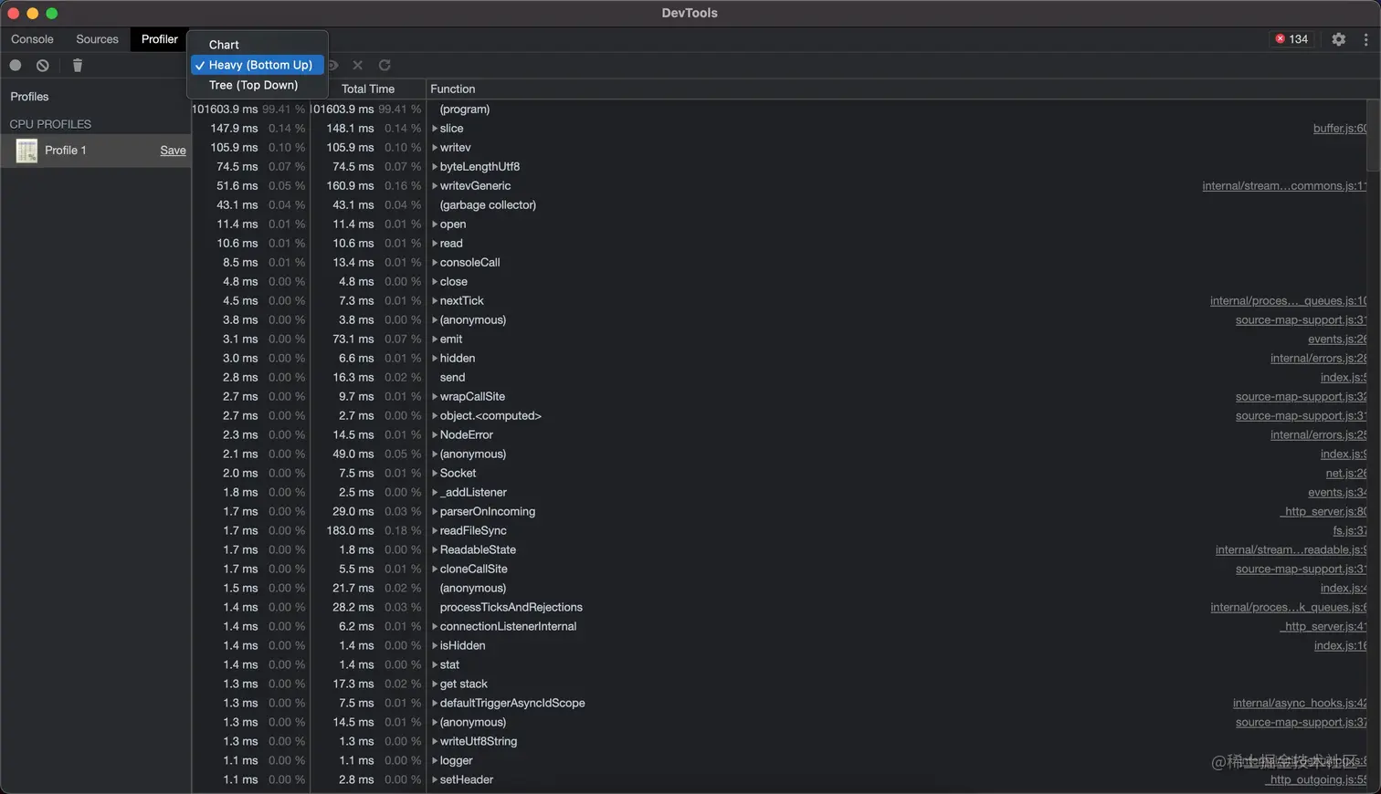Start recording a CPU profile

tap(16, 65)
